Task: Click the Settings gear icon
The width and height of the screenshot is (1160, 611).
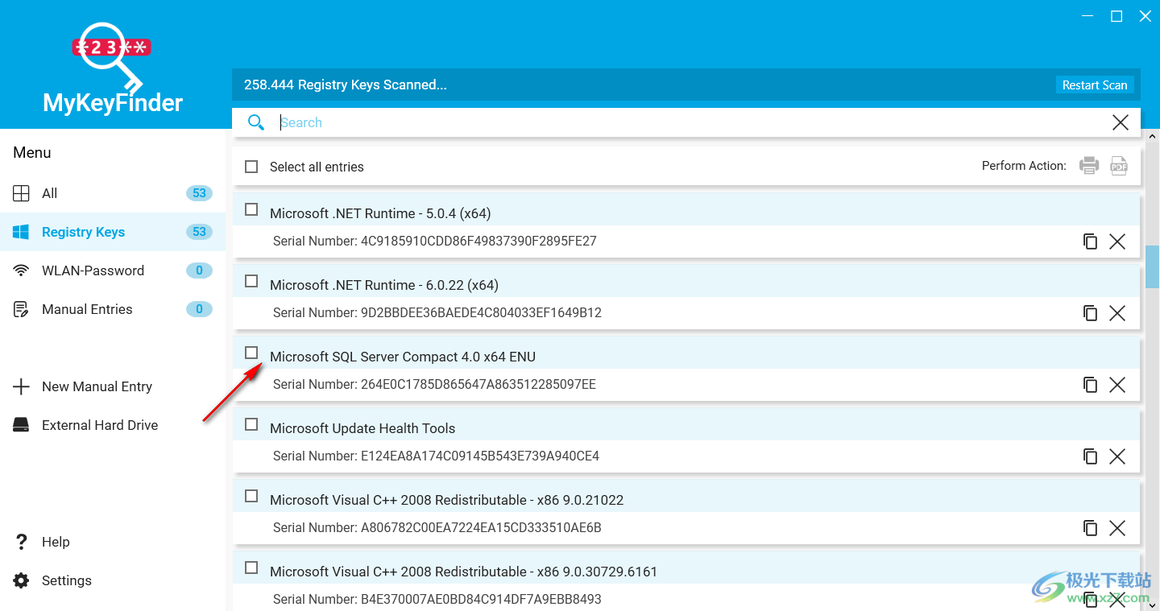Action: (21, 580)
